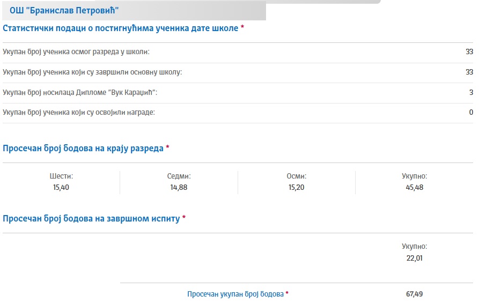The height and width of the screenshot is (303, 479).
Task: Click the asterisk beside крају разреда heading
Action: point(167,147)
